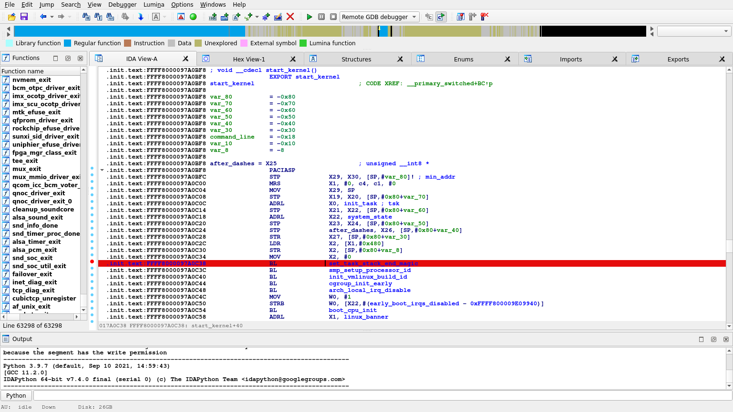Viewport: 733px width, 412px height.
Task: Collapse the start_kernel function body
Action: (x=102, y=170)
